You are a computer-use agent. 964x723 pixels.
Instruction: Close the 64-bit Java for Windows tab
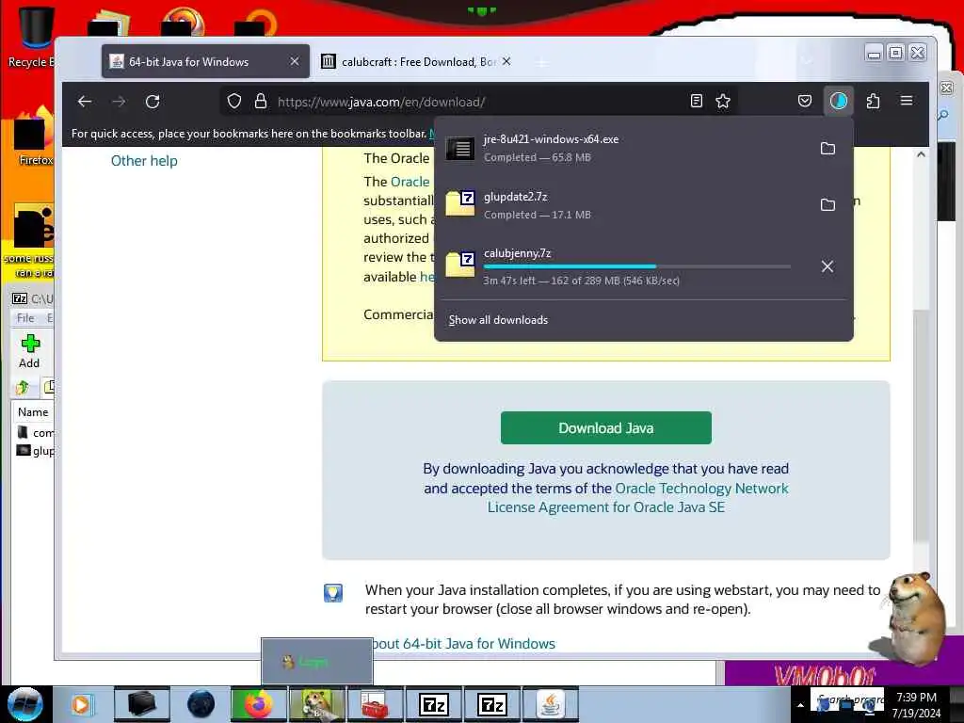pyautogui.click(x=295, y=61)
